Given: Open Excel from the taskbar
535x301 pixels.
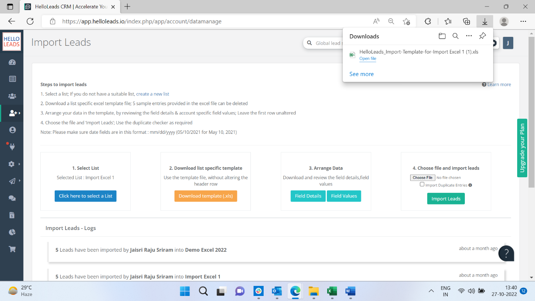Looking at the screenshot, I should (x=332, y=291).
